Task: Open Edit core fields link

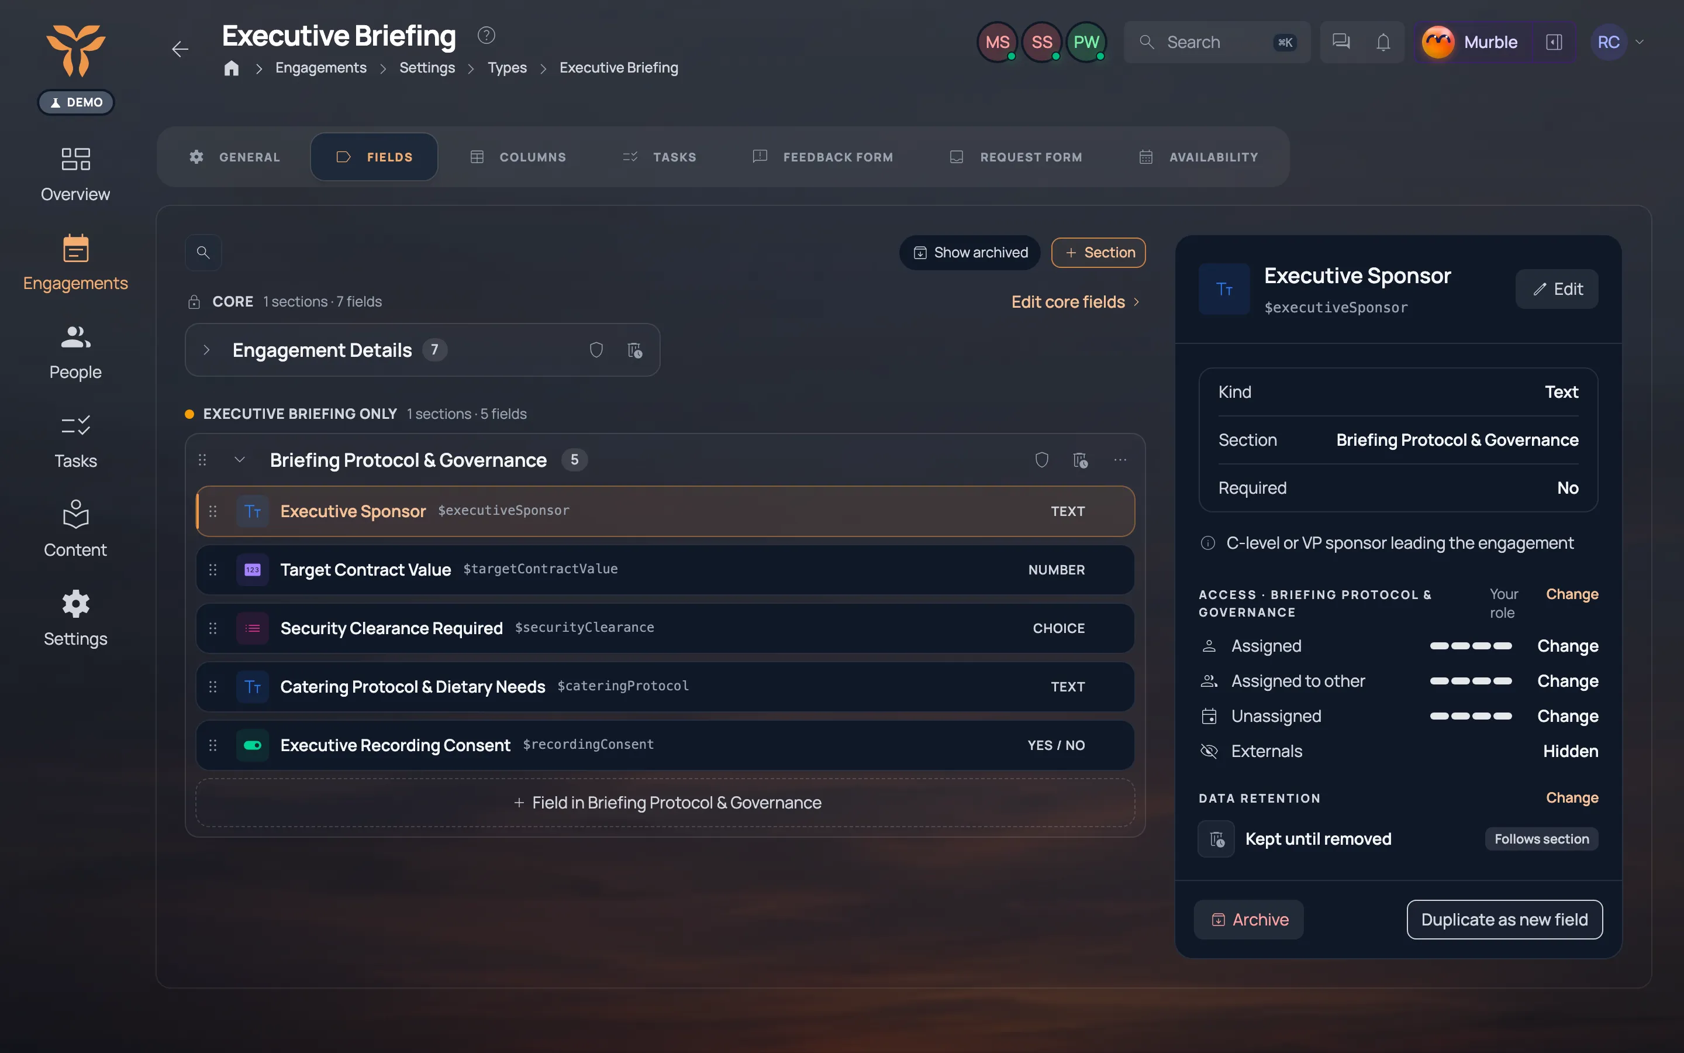Action: (1075, 301)
